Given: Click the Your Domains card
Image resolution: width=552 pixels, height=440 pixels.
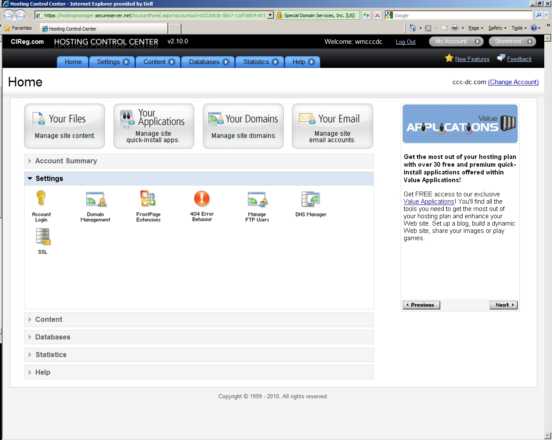Looking at the screenshot, I should click(x=243, y=126).
